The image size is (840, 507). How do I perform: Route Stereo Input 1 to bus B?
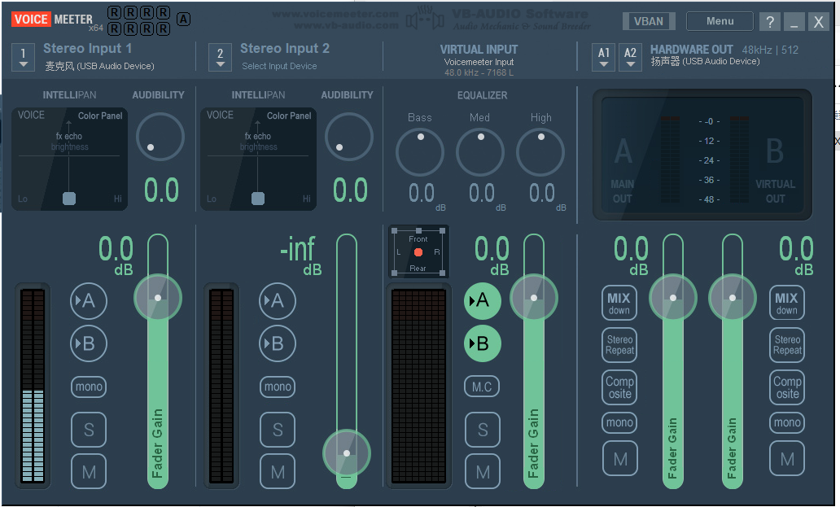click(89, 343)
